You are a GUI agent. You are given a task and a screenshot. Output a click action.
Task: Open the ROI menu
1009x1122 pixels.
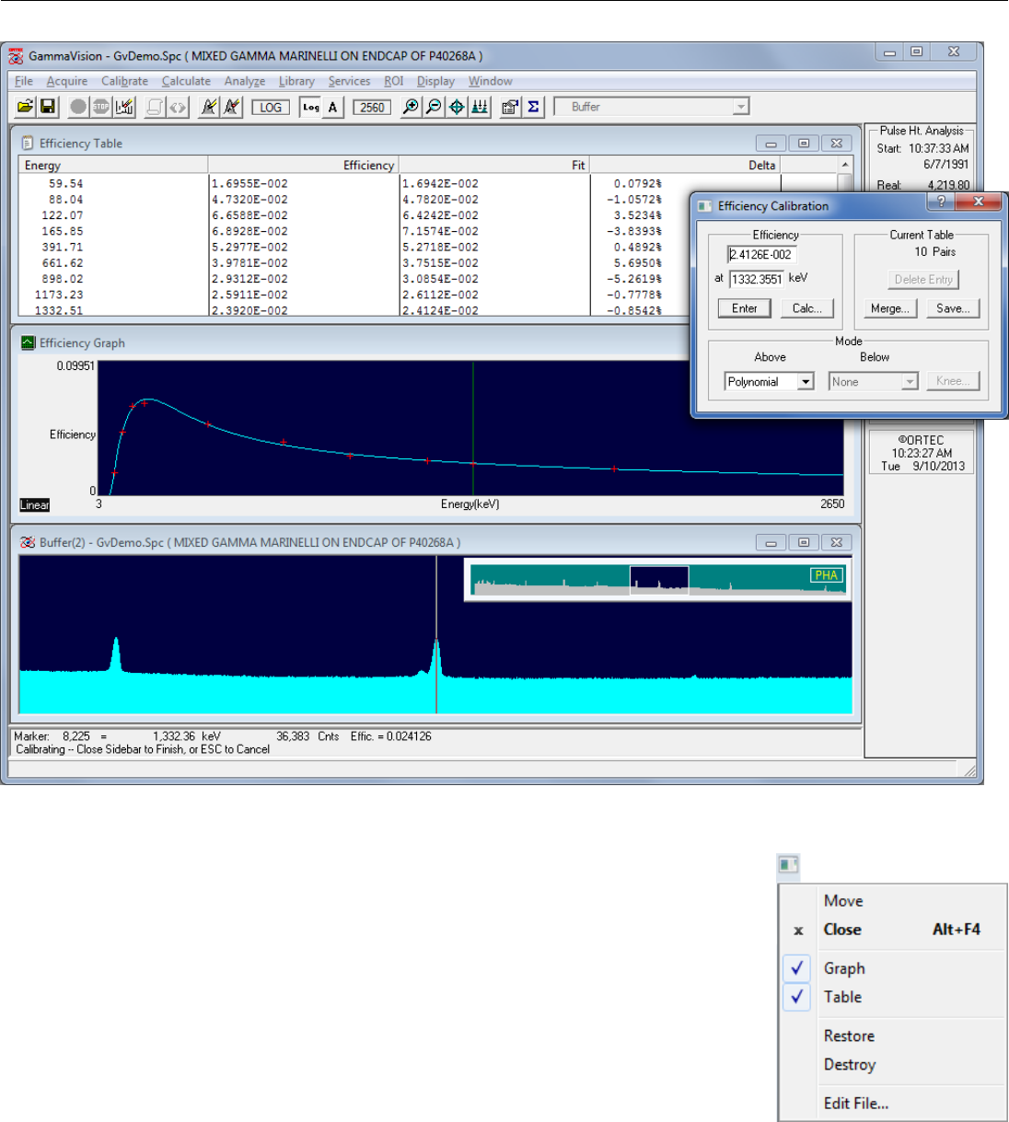click(x=393, y=81)
